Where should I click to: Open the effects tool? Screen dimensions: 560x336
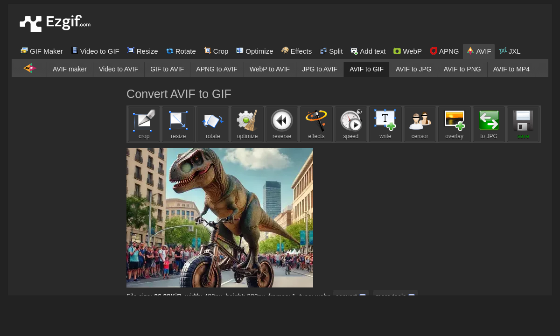click(316, 120)
